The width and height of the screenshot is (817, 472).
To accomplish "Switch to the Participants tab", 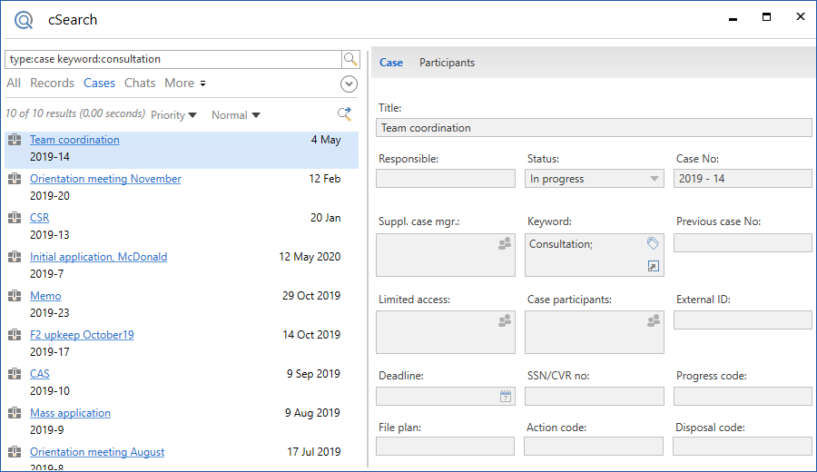I will click(447, 63).
